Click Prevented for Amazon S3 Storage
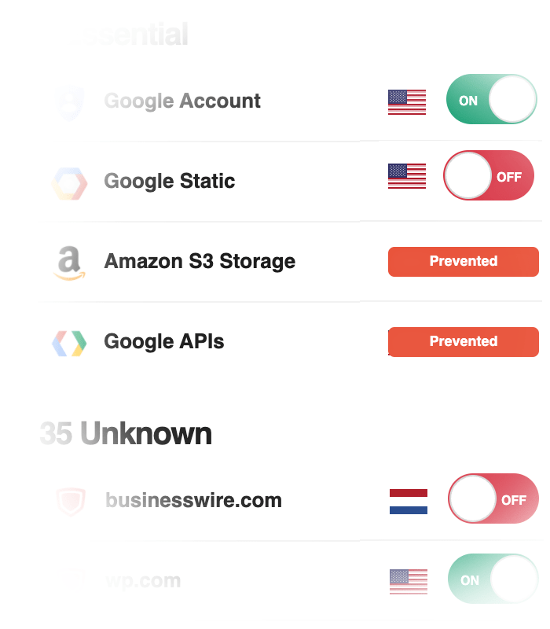The height and width of the screenshot is (629, 550). pos(463,261)
